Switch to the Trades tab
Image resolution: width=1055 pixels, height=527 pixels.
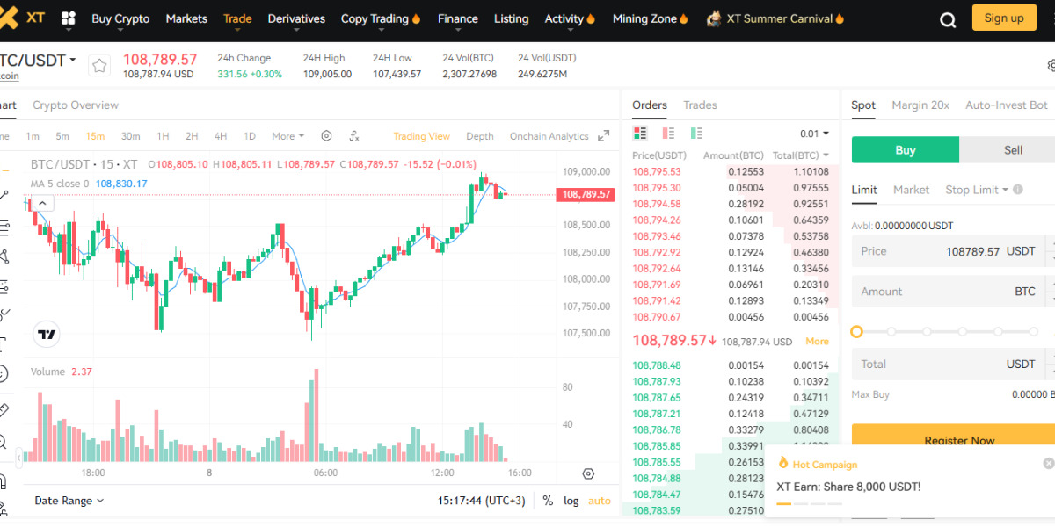[x=700, y=105]
